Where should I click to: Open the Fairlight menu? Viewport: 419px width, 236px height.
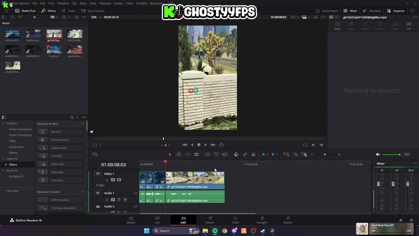click(141, 3)
